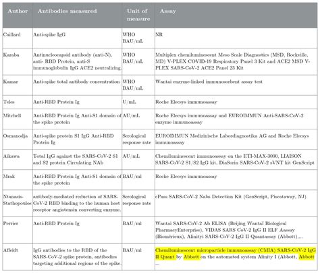
Task: Click assay cell in Mitchell row
Action: tap(236, 119)
